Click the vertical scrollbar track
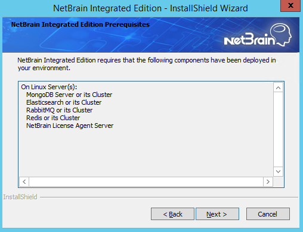The height and width of the screenshot is (232, 303). click(278, 129)
